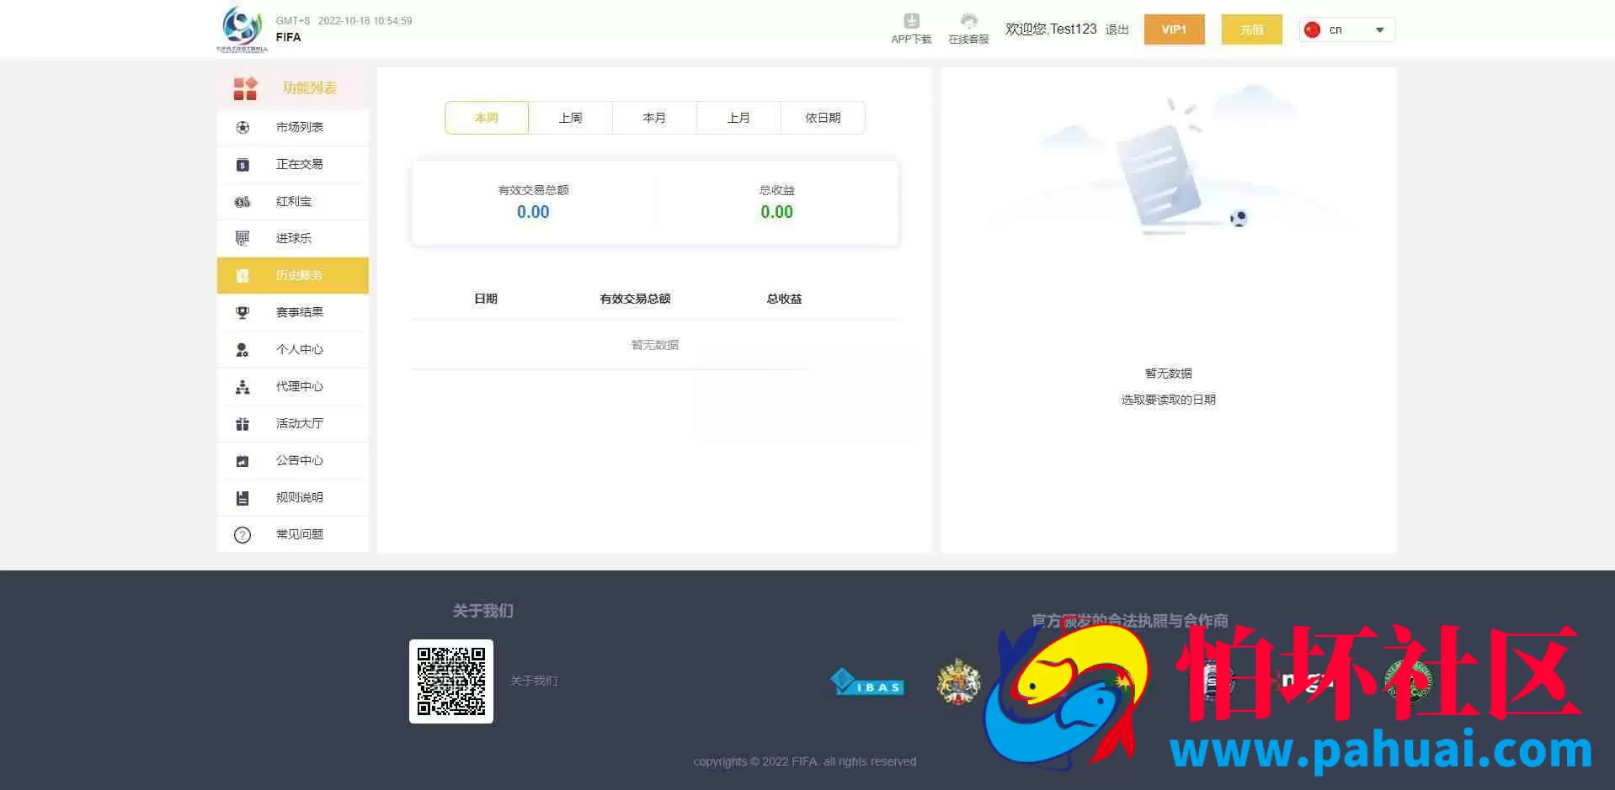Open the cn language dropdown
The width and height of the screenshot is (1615, 790).
(1347, 29)
